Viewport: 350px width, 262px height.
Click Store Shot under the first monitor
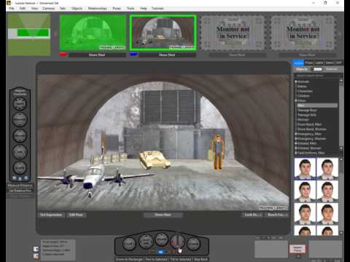tap(97, 55)
